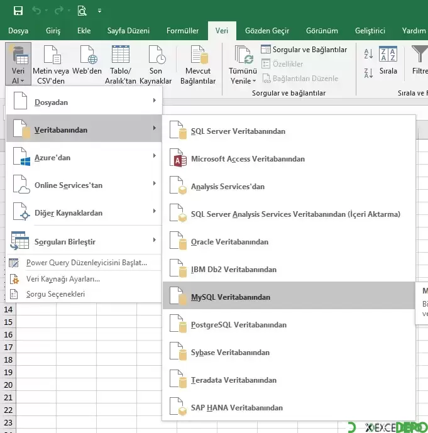Open Veri Kaynağı Ayarları
The width and height of the screenshot is (428, 433).
tap(84, 279)
